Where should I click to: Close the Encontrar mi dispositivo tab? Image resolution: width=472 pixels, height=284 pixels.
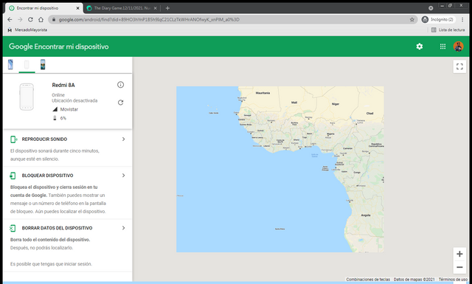[77, 8]
